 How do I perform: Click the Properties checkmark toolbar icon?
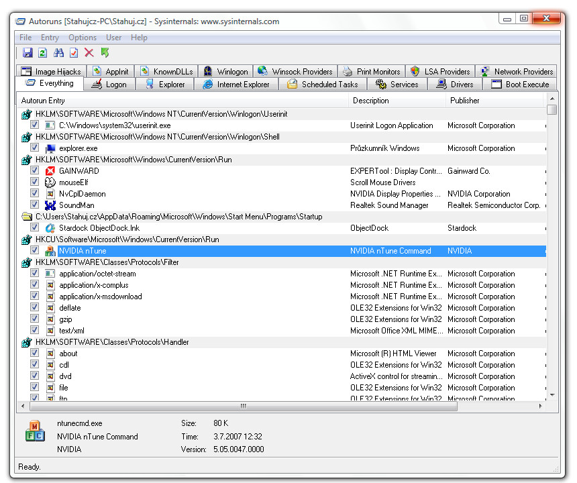[74, 52]
